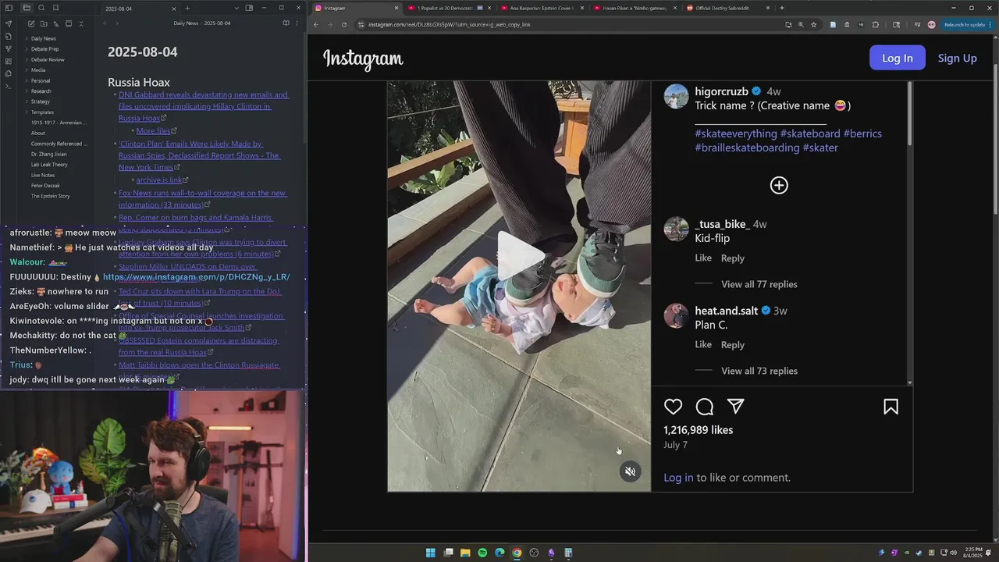Viewport: 999px width, 562px height.
Task: Open The Epstein Story note
Action: (50, 196)
